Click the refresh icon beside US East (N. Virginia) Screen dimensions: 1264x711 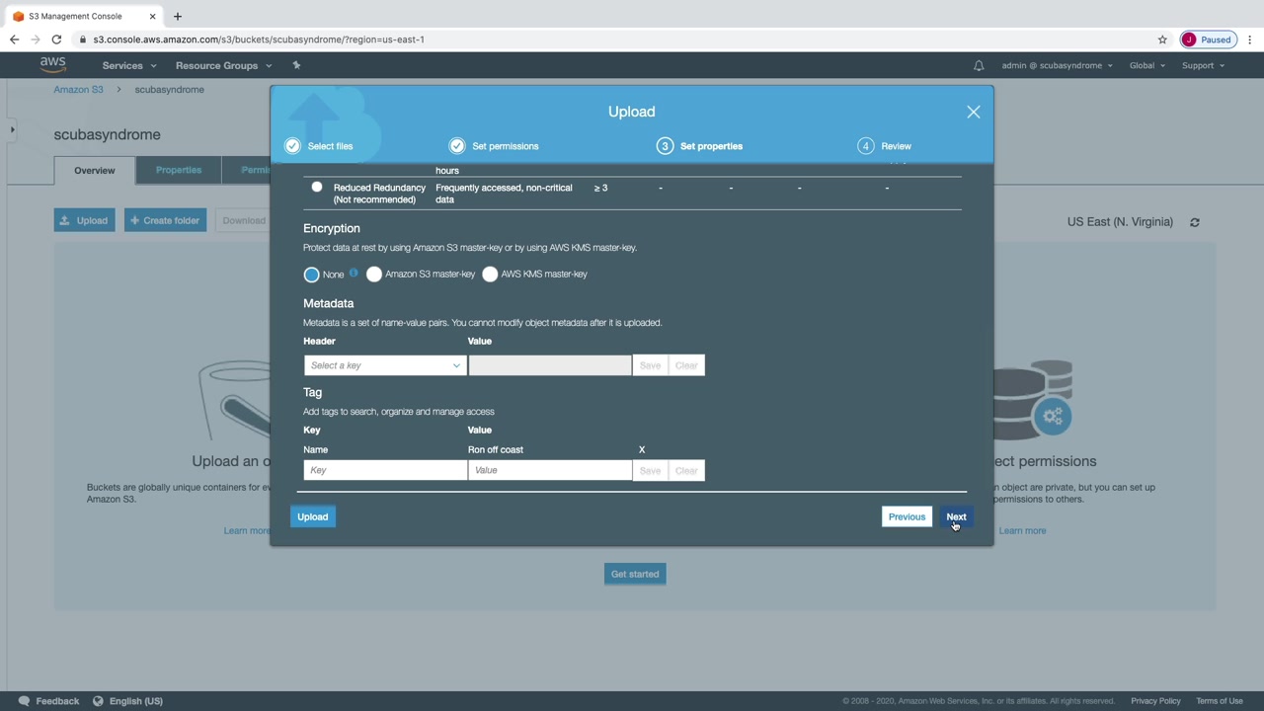[x=1195, y=222]
